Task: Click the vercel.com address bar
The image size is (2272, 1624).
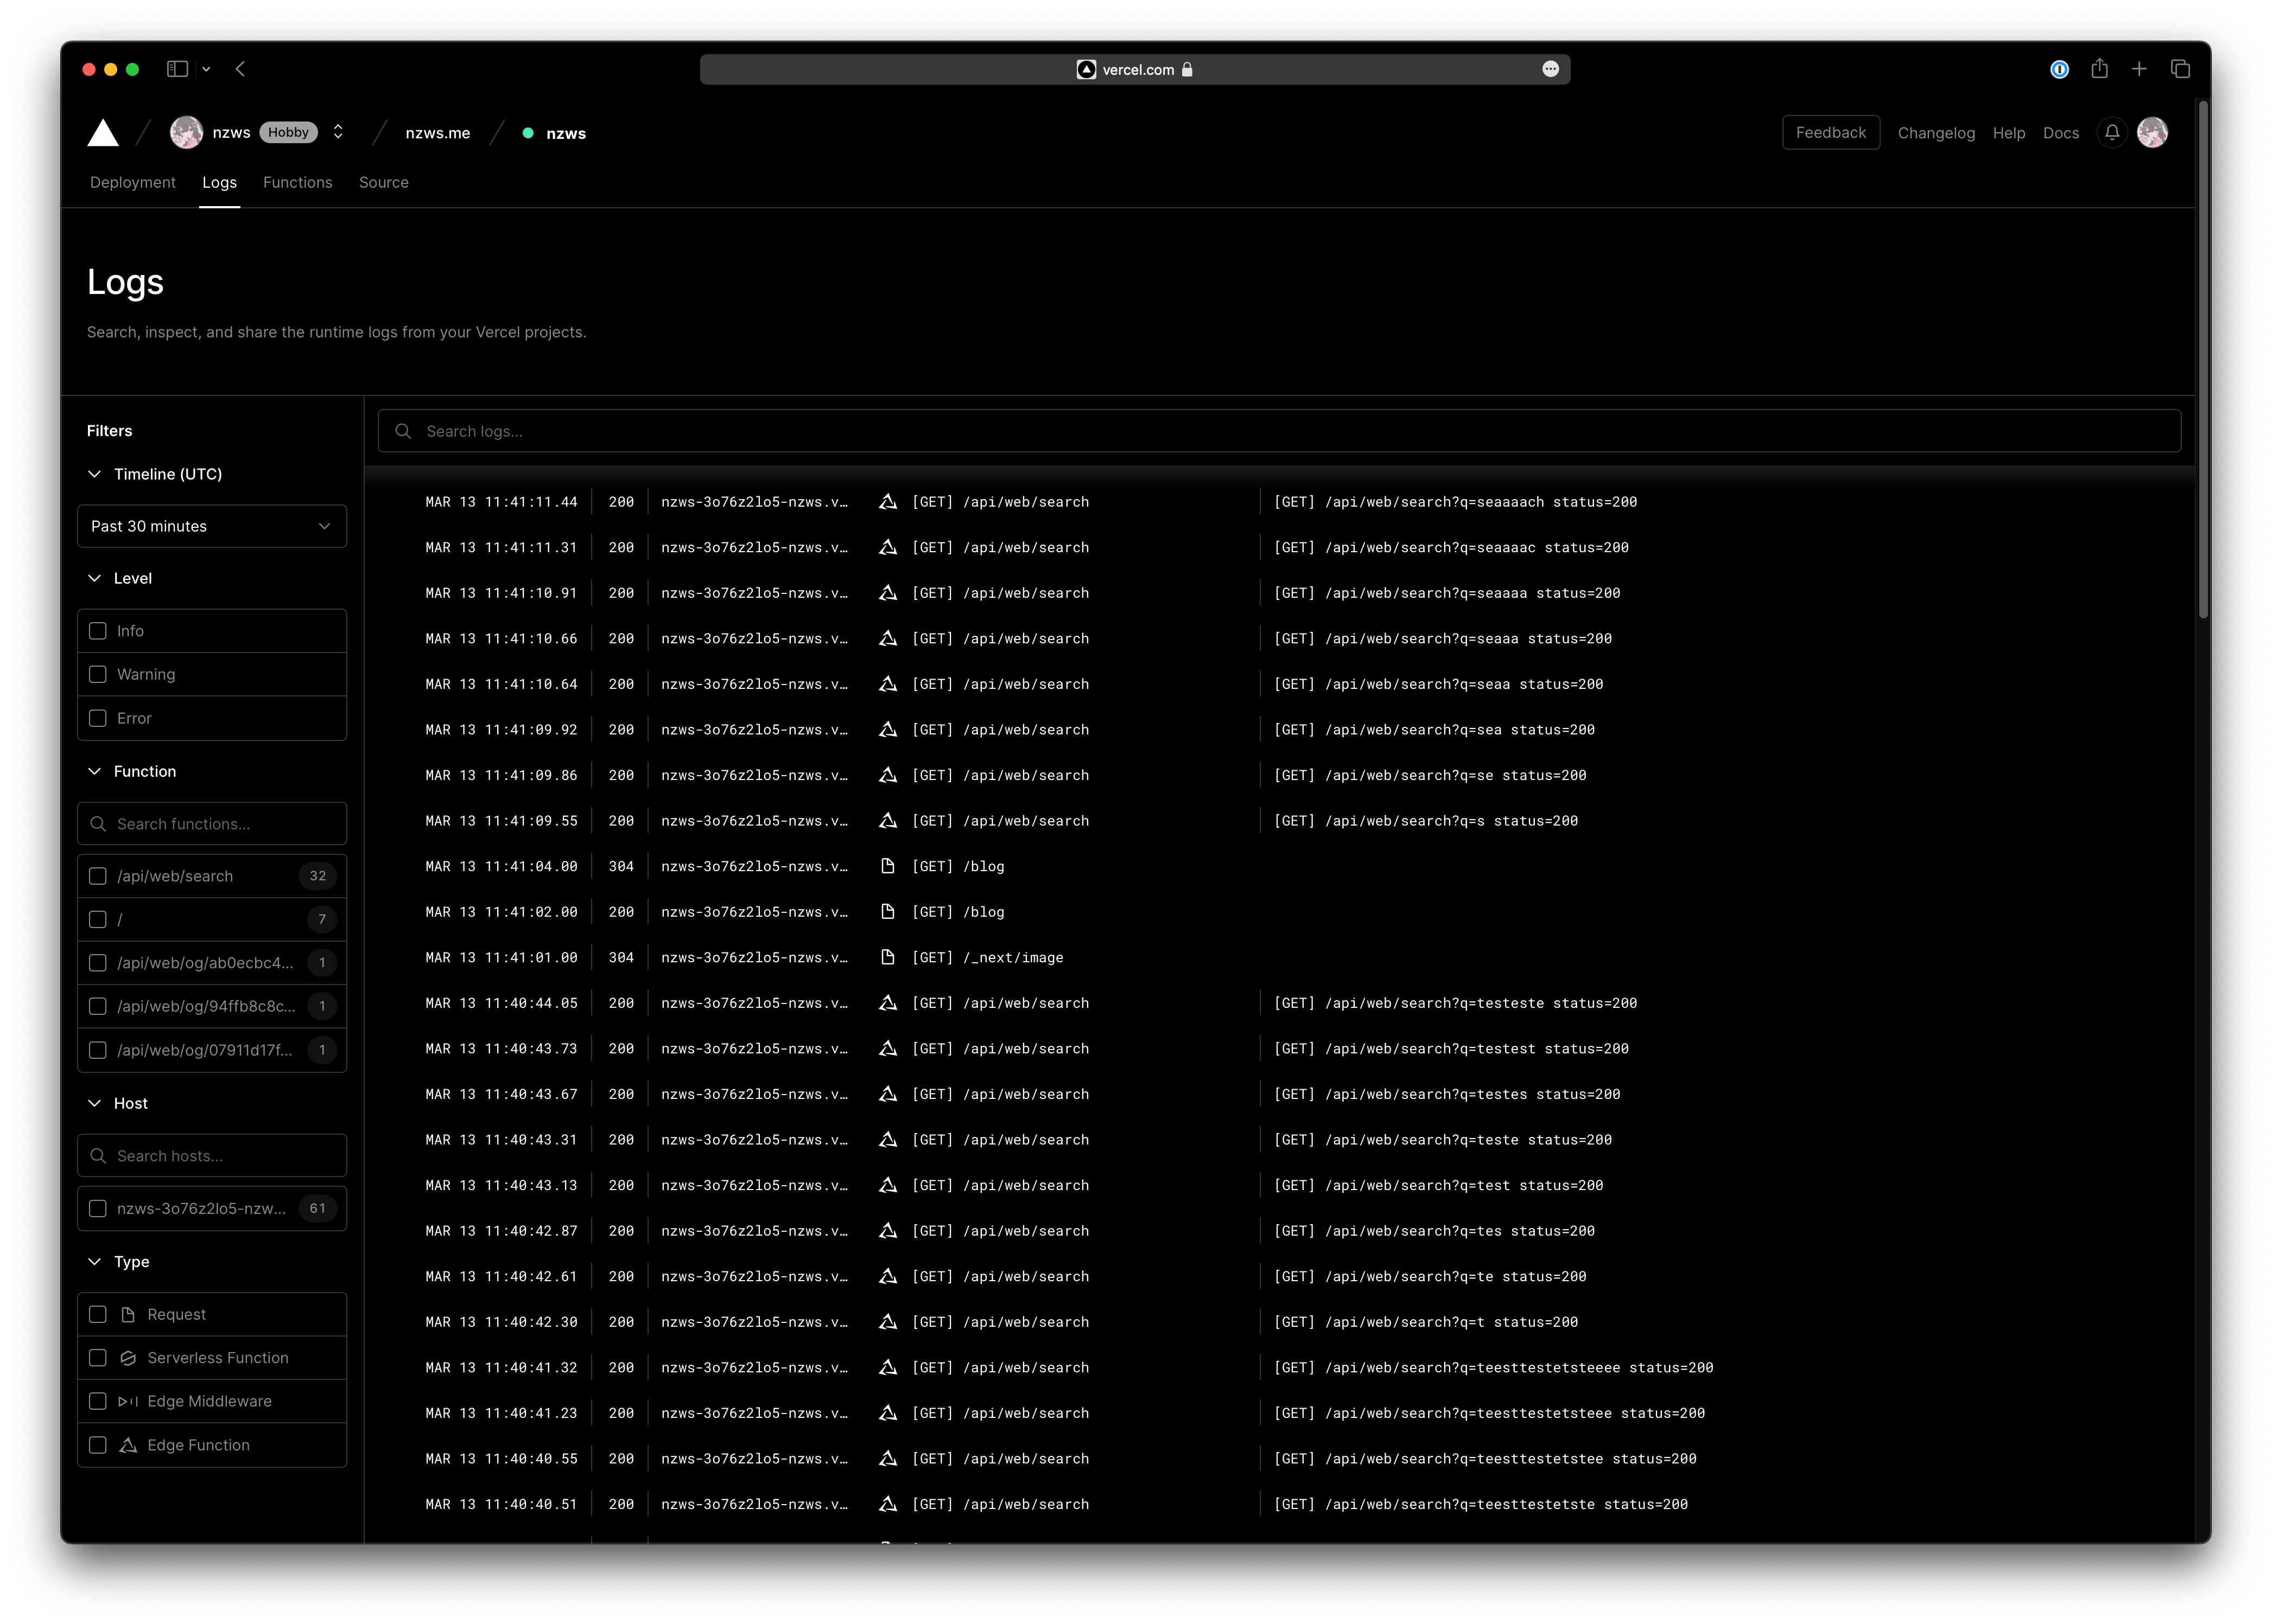Action: 1134,69
